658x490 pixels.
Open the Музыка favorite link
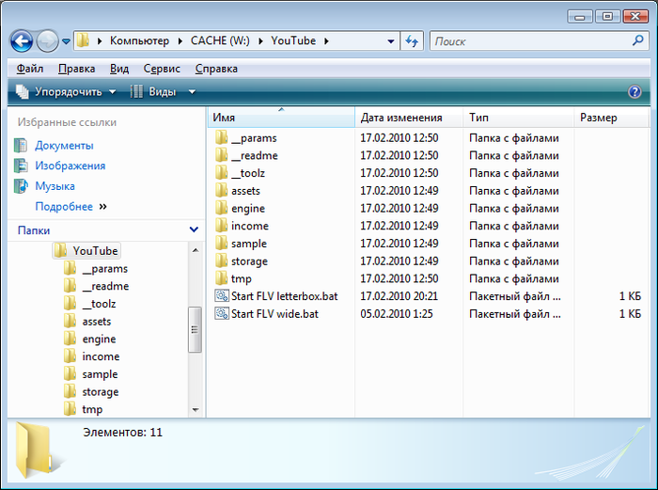pyautogui.click(x=55, y=186)
